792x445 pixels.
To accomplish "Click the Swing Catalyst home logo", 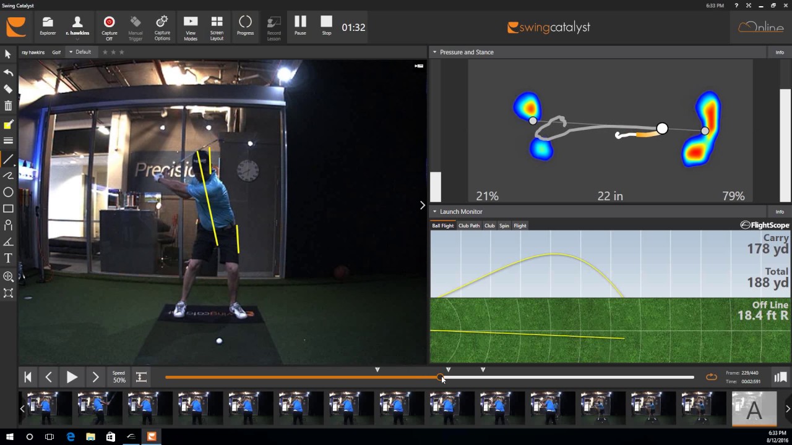I will (x=16, y=27).
